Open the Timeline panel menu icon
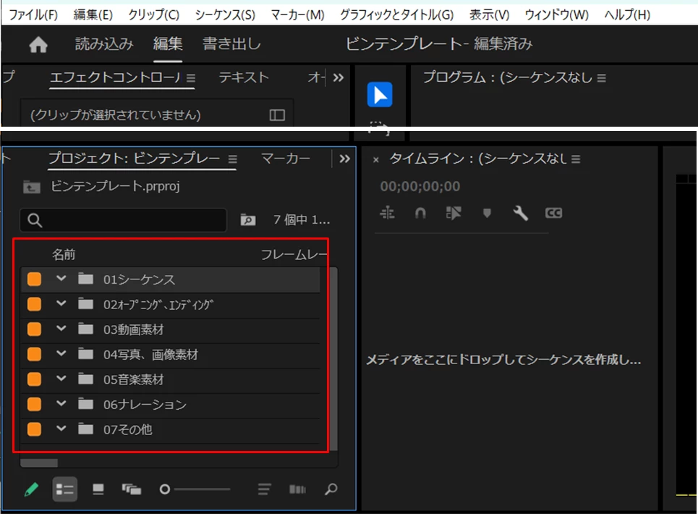 [x=576, y=159]
